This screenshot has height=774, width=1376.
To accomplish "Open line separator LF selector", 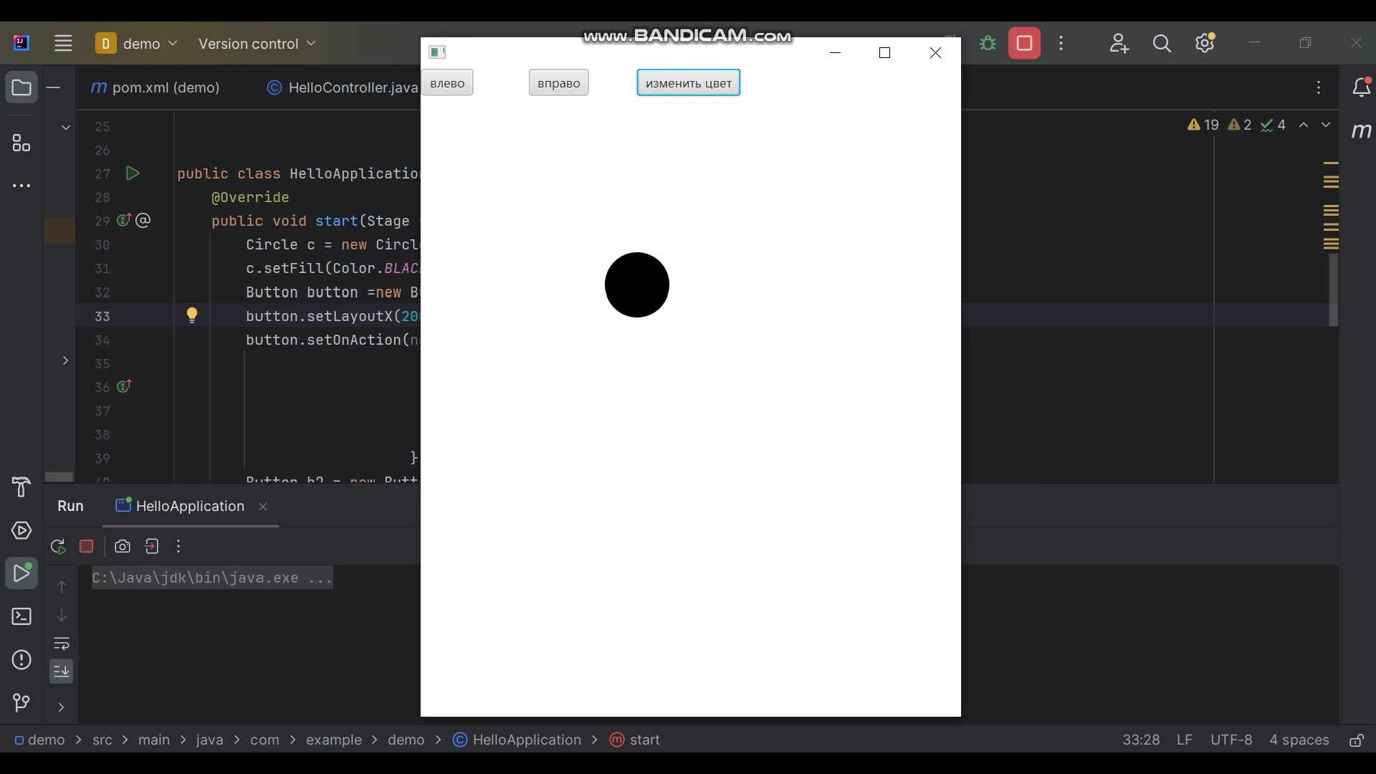I will 1185,740.
